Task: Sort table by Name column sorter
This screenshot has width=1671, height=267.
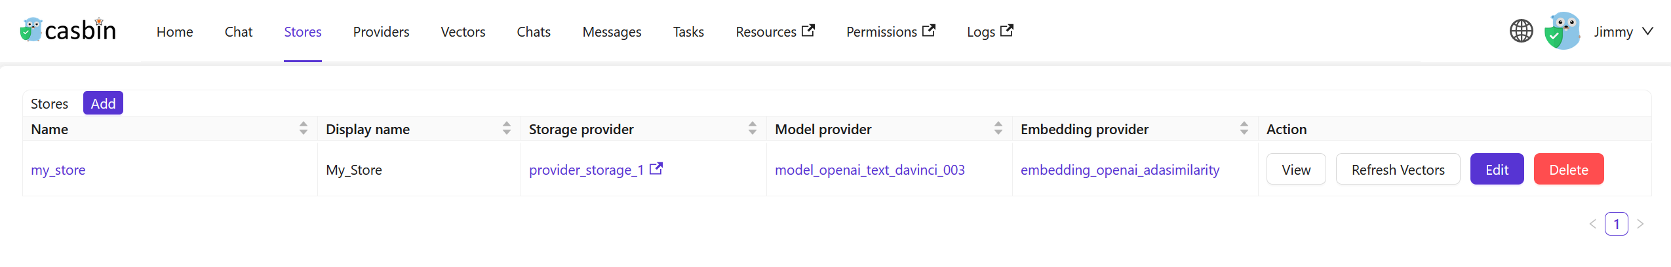Action: (303, 128)
